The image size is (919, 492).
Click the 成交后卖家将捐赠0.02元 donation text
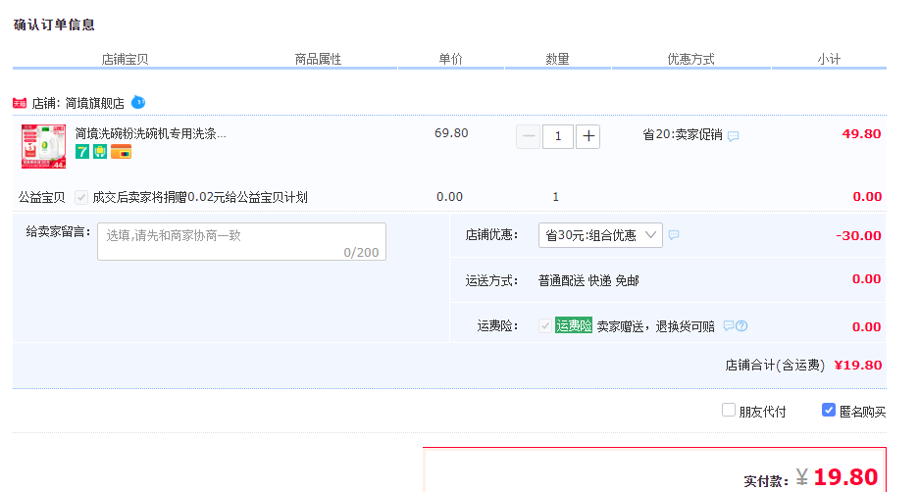pyautogui.click(x=200, y=197)
